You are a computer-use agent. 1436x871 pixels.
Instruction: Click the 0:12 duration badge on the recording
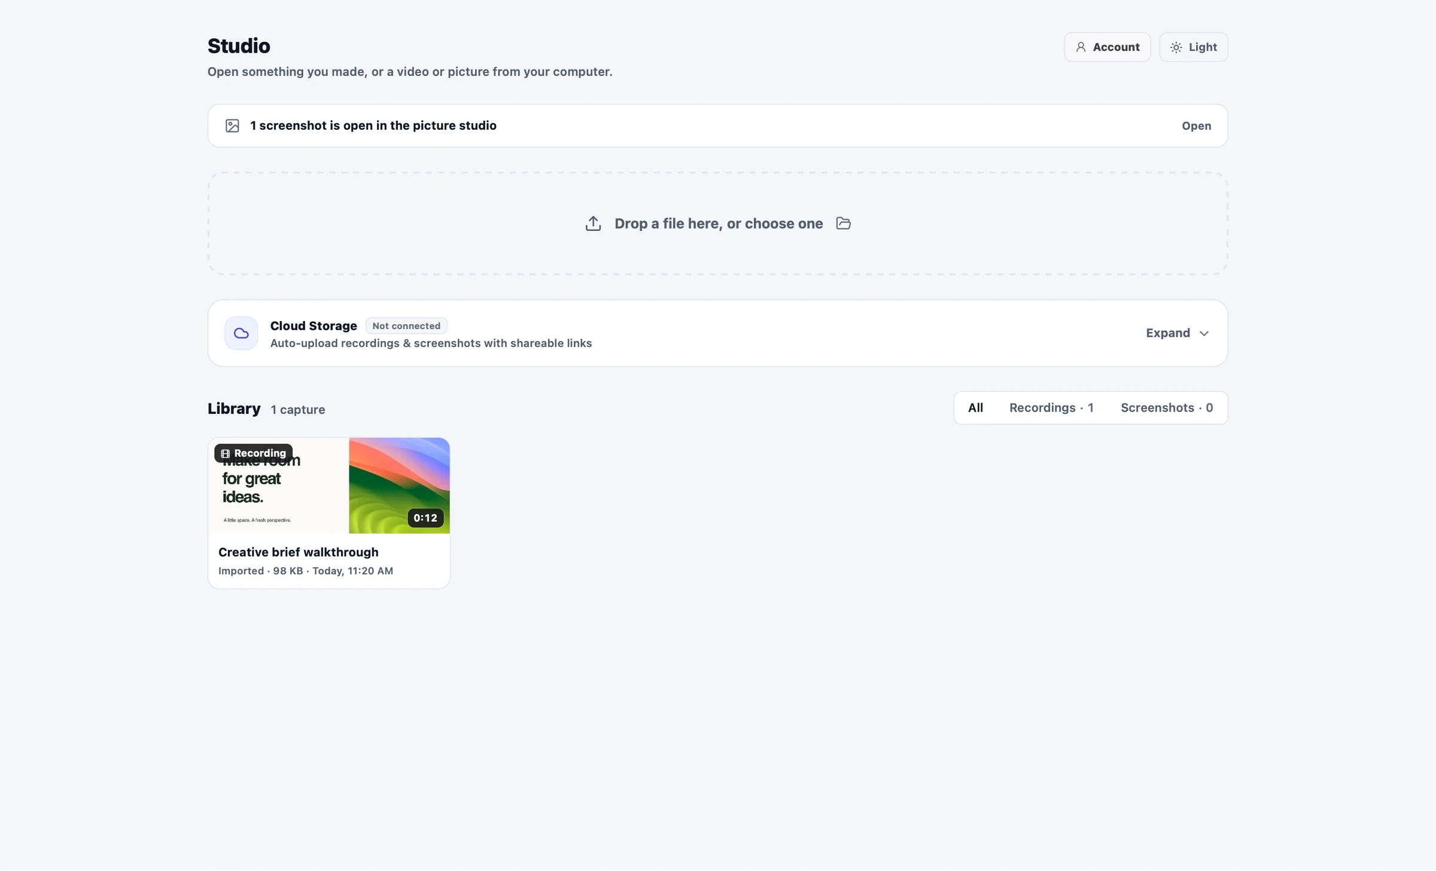click(x=425, y=518)
